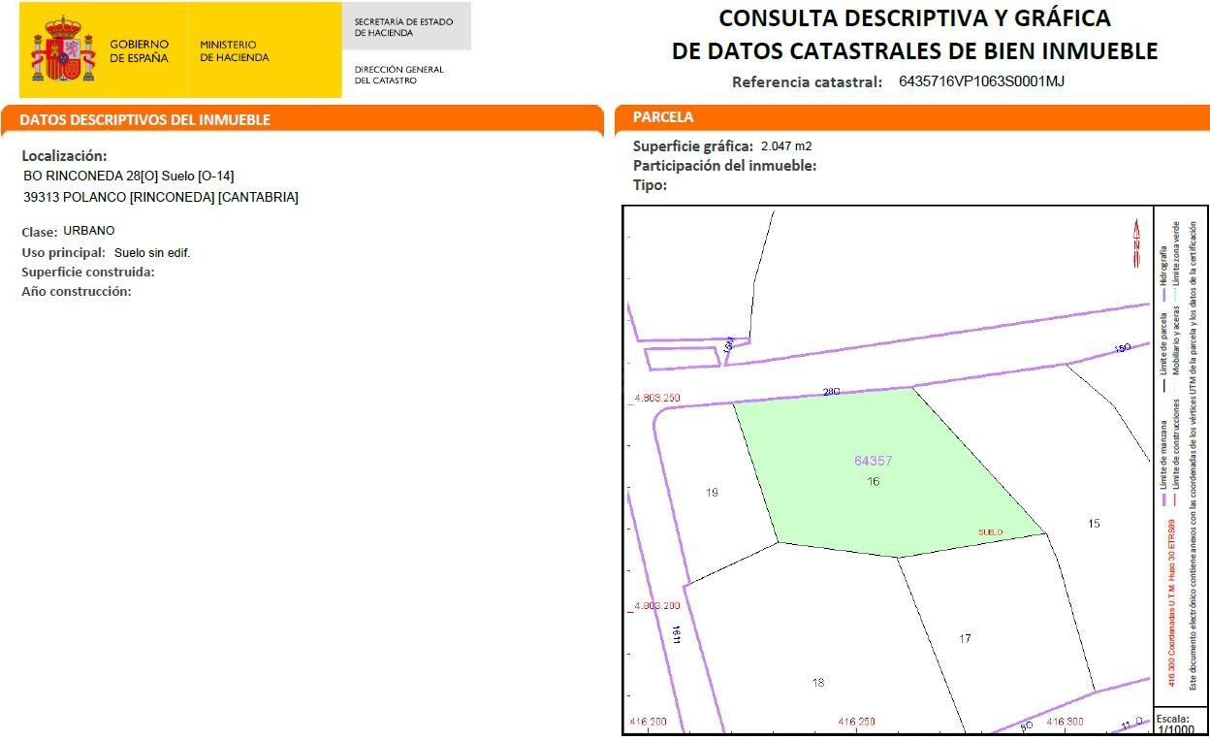The height and width of the screenshot is (740, 1210).
Task: Click 'SECRETARÍA DE ESTADO DE HACIENDA' label
Action: click(404, 27)
